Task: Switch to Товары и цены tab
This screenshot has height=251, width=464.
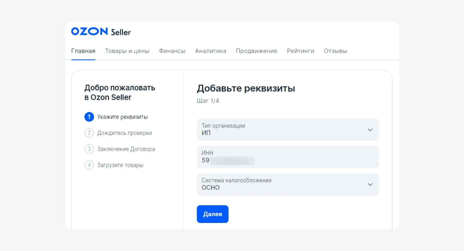Action: click(127, 51)
